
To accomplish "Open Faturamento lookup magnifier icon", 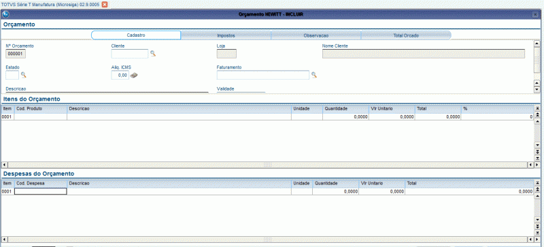I will click(x=314, y=75).
